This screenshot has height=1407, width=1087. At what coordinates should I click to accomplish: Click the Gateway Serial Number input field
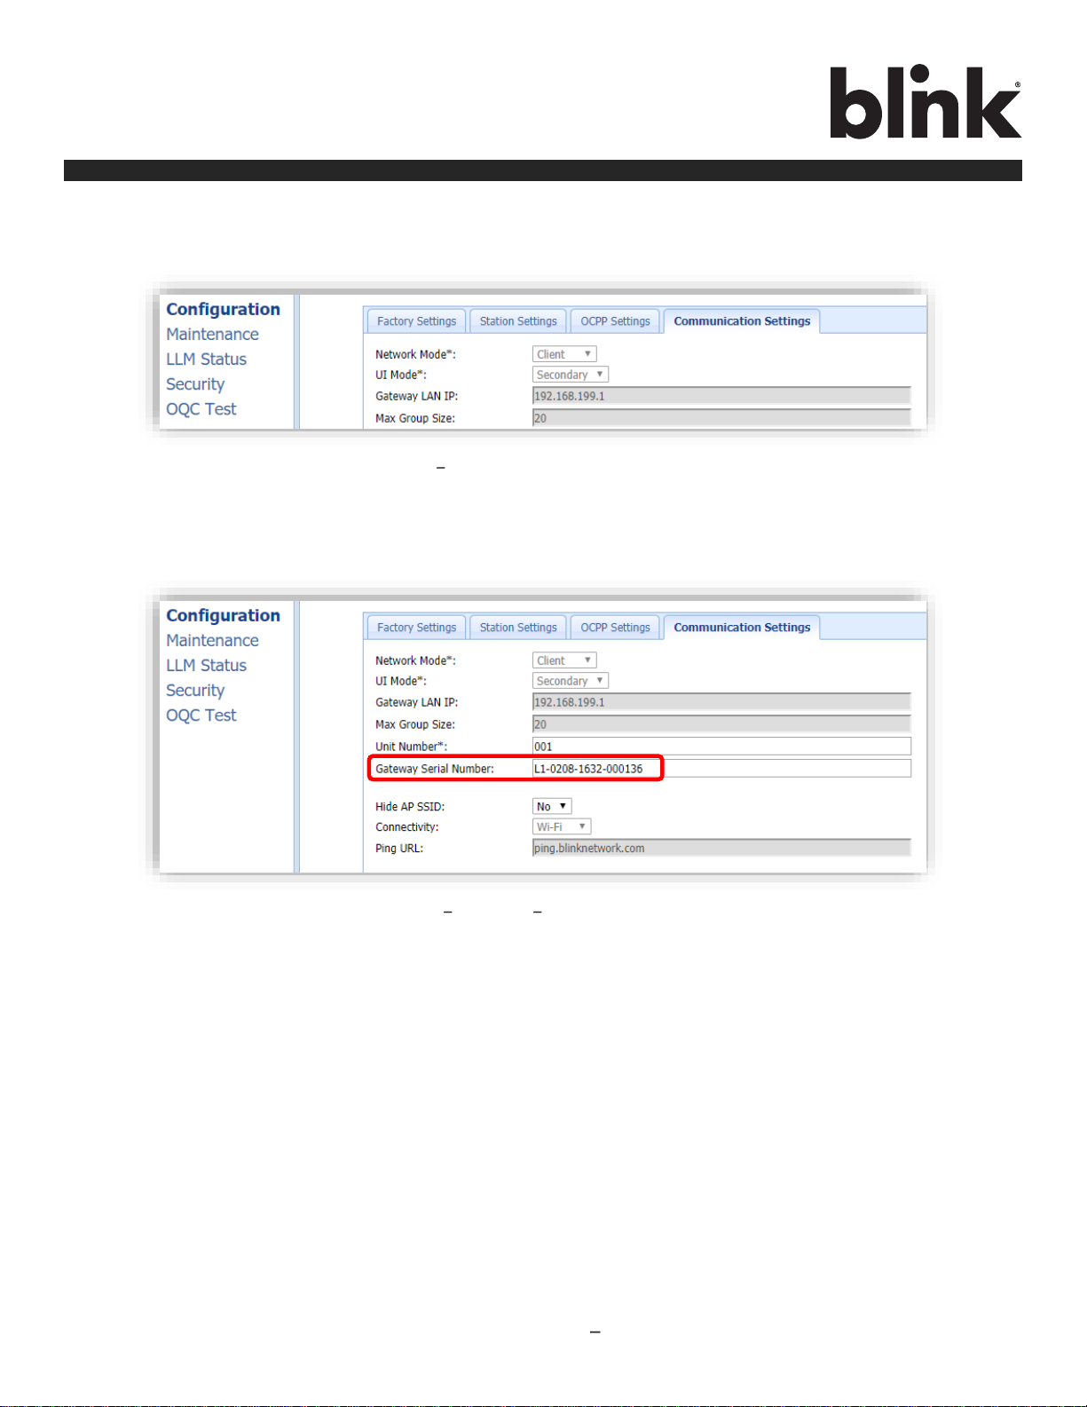tap(721, 769)
